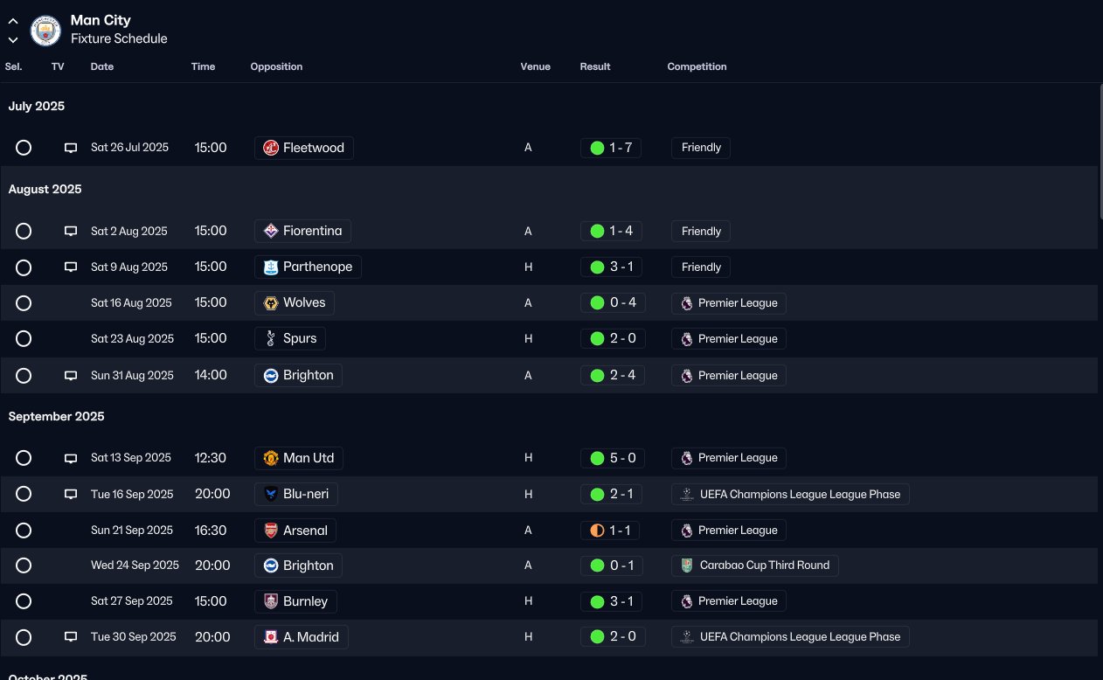Viewport: 1103px width, 680px height.
Task: Click the Man City club badge icon
Action: click(x=45, y=31)
